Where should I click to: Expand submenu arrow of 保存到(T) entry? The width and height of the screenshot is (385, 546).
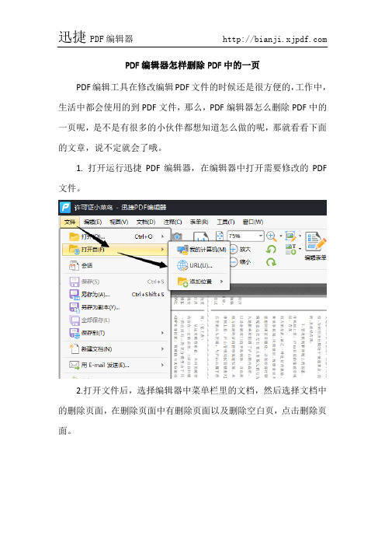pos(163,333)
